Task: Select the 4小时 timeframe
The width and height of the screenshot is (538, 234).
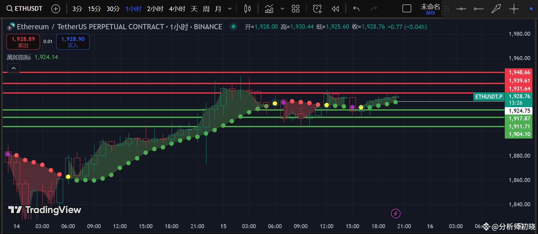Action: (177, 9)
